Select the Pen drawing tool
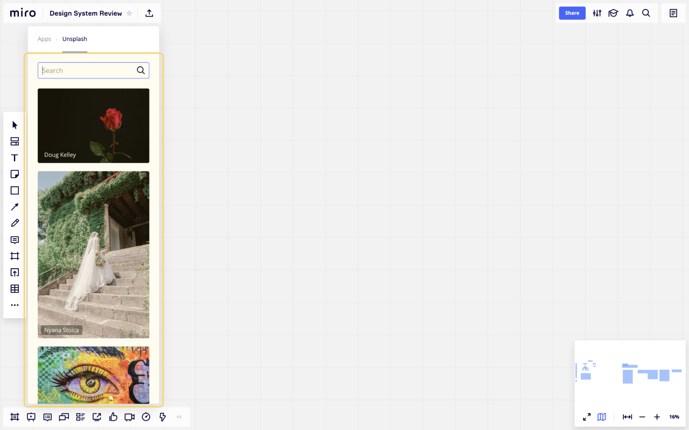The height and width of the screenshot is (430, 689). (x=15, y=223)
